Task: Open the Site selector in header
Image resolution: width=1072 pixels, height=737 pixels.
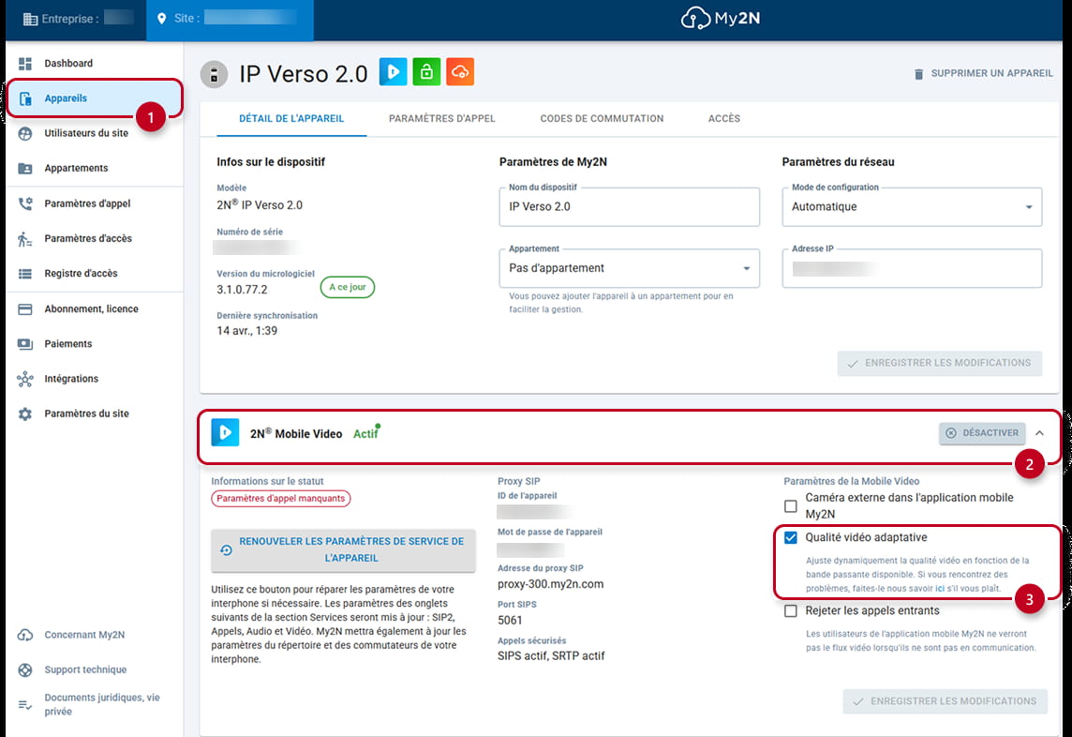Action: coord(230,19)
